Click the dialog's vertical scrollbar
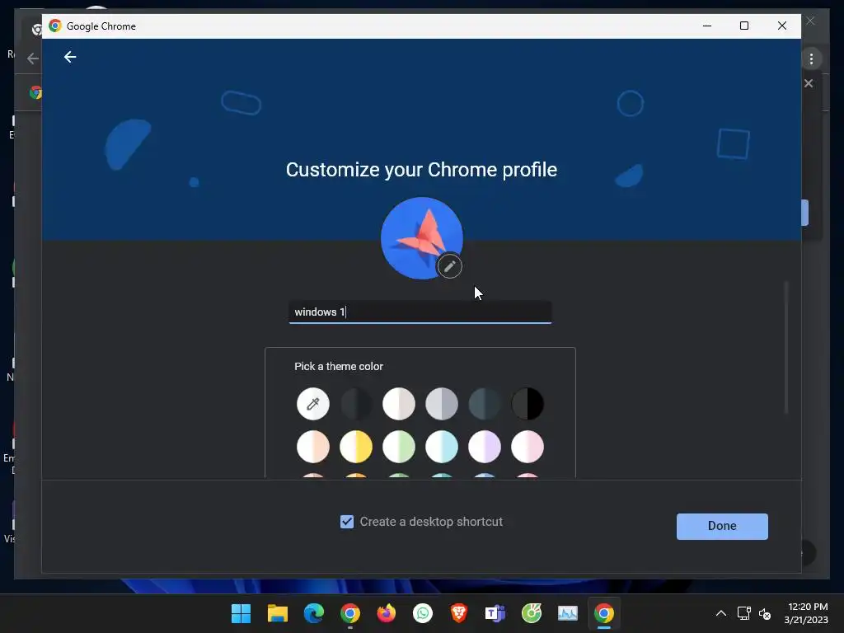Image resolution: width=844 pixels, height=633 pixels. [x=786, y=347]
